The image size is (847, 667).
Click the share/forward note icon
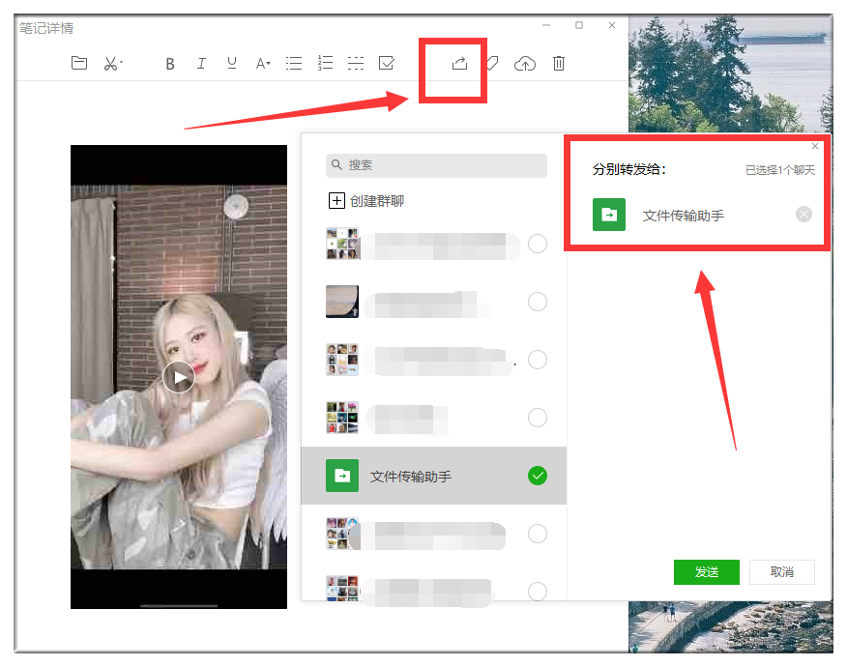(x=459, y=63)
